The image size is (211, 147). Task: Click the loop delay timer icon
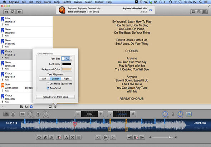[x=51, y=137]
